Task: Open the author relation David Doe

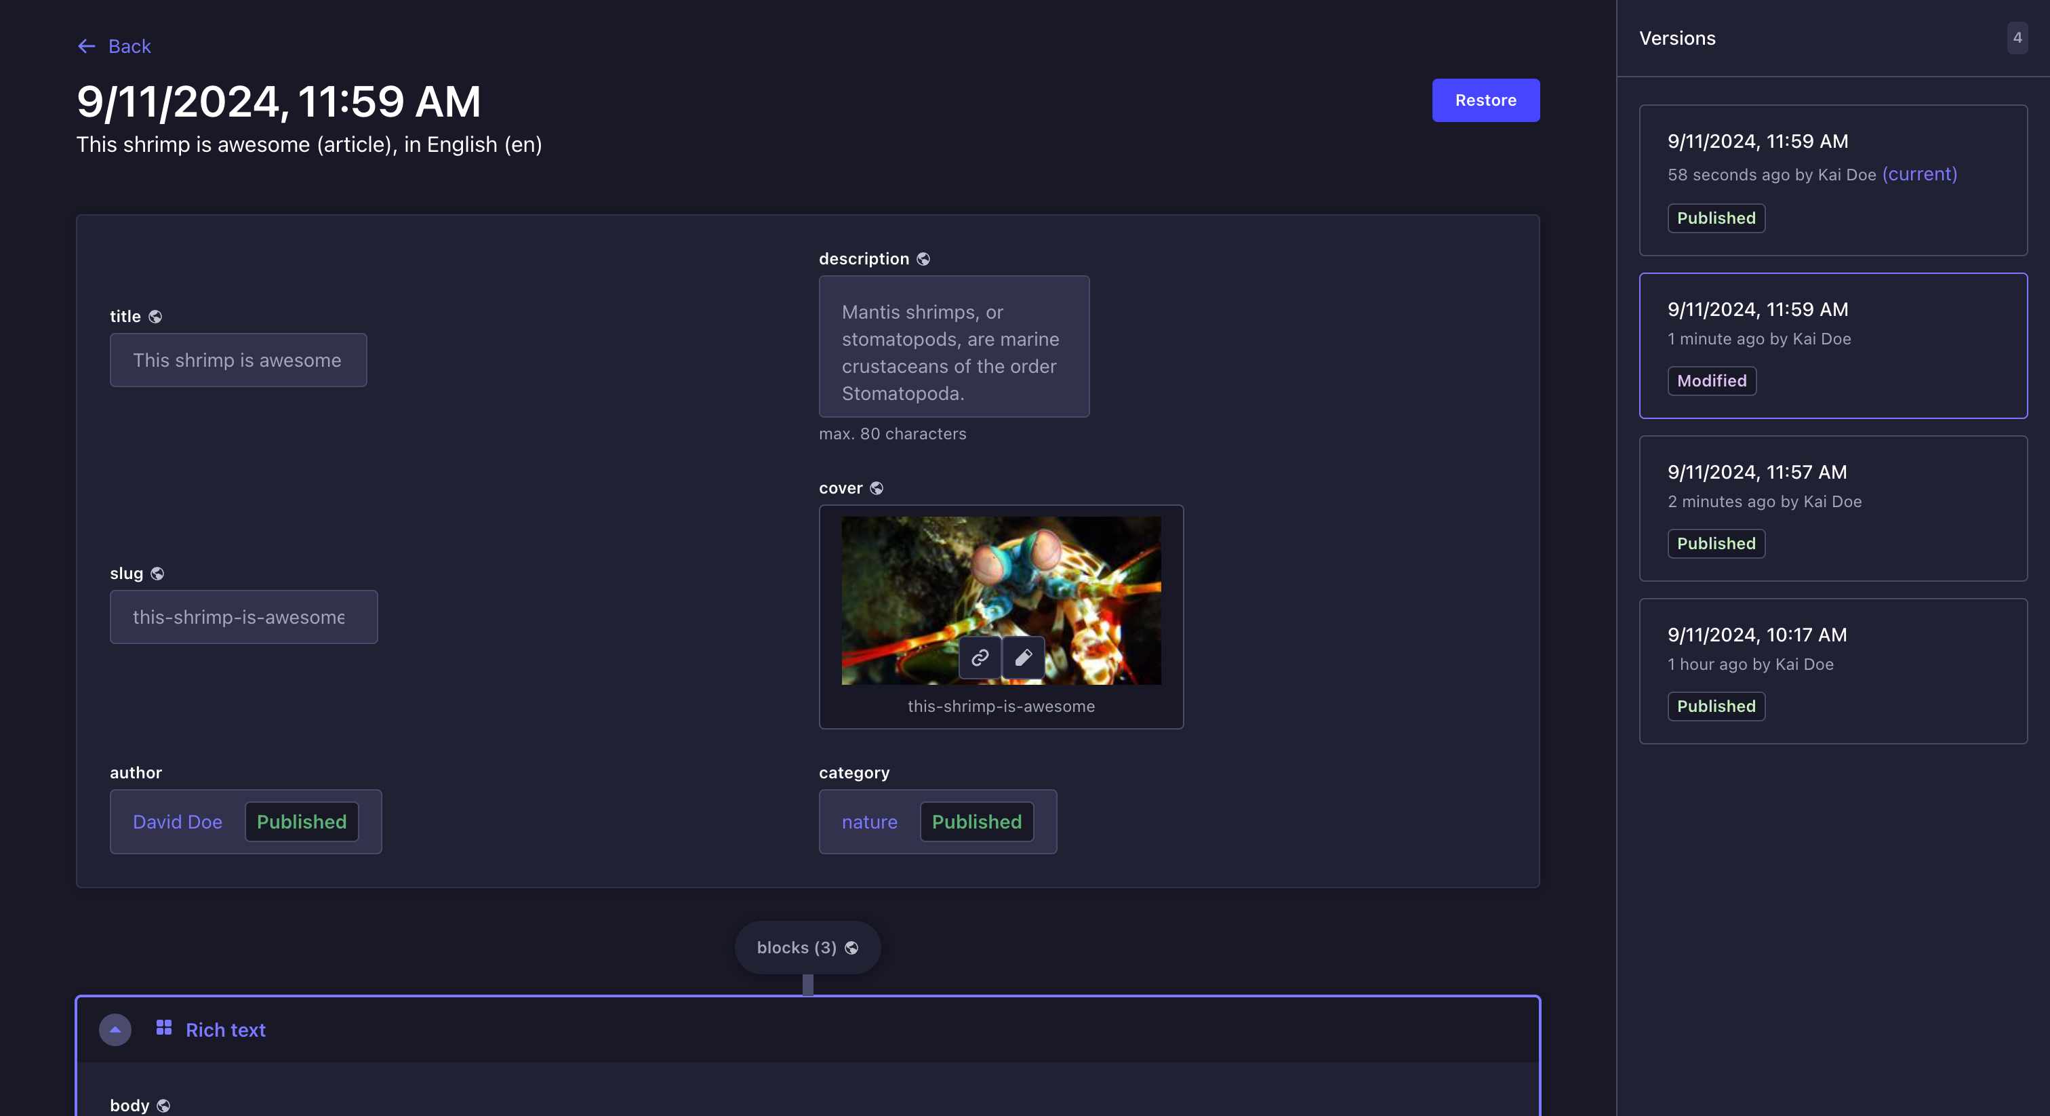Action: click(x=177, y=822)
